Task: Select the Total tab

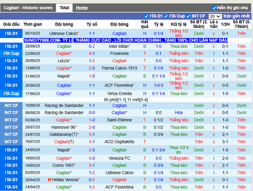Action: pyautogui.click(x=64, y=8)
